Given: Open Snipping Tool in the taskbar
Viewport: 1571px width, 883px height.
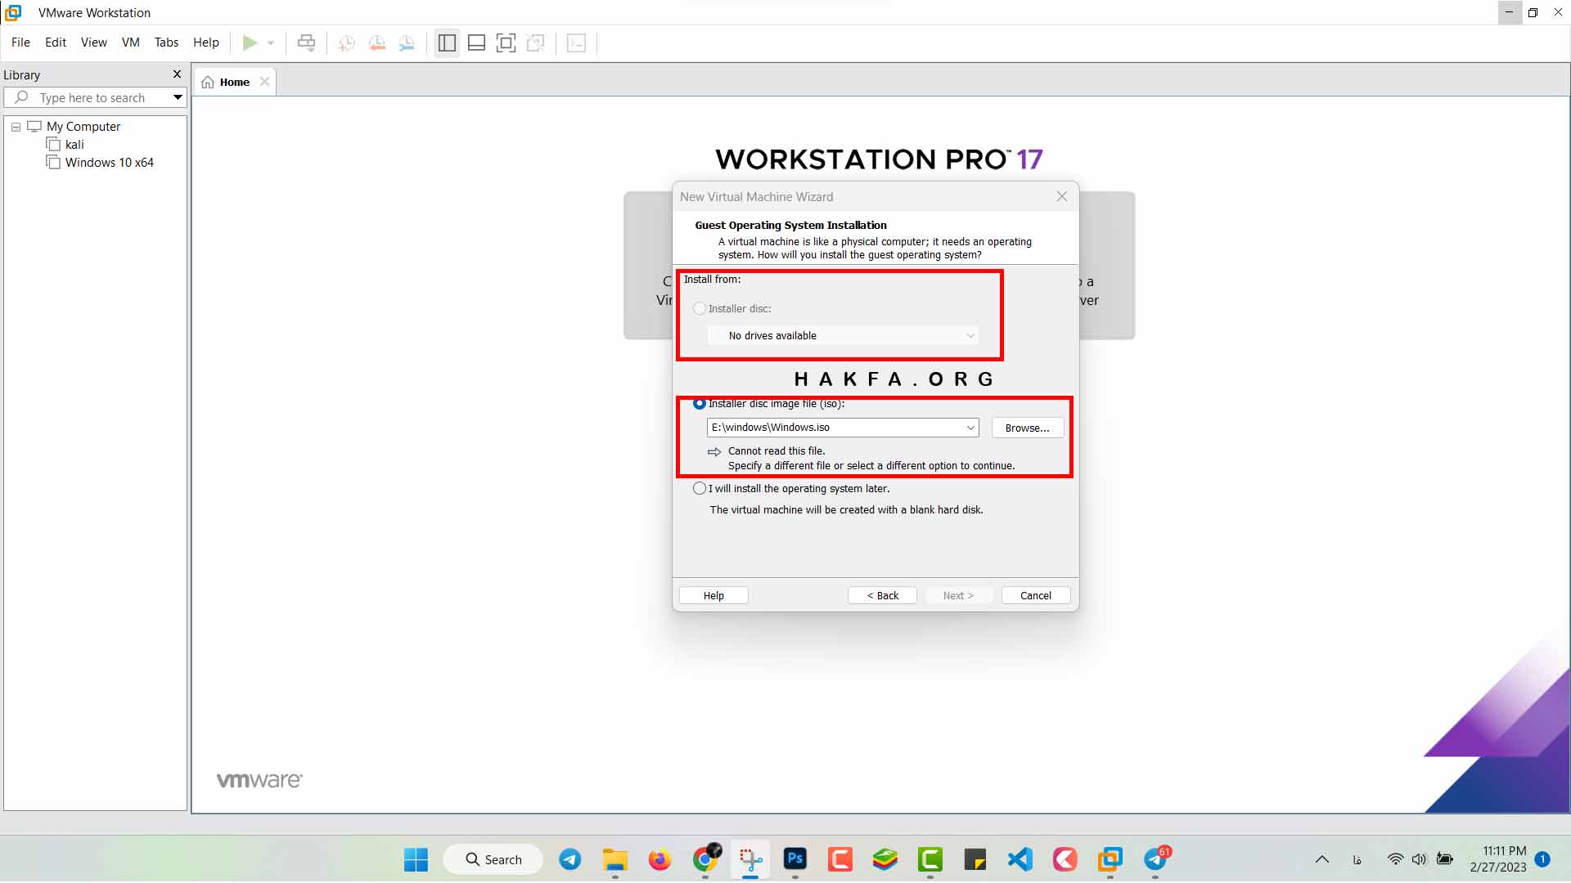Looking at the screenshot, I should click(x=750, y=859).
